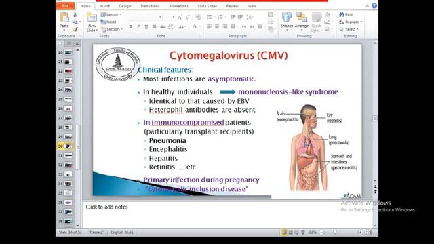The width and height of the screenshot is (434, 244).
Task: Open the Quick Styles gallery
Action: coord(316,22)
